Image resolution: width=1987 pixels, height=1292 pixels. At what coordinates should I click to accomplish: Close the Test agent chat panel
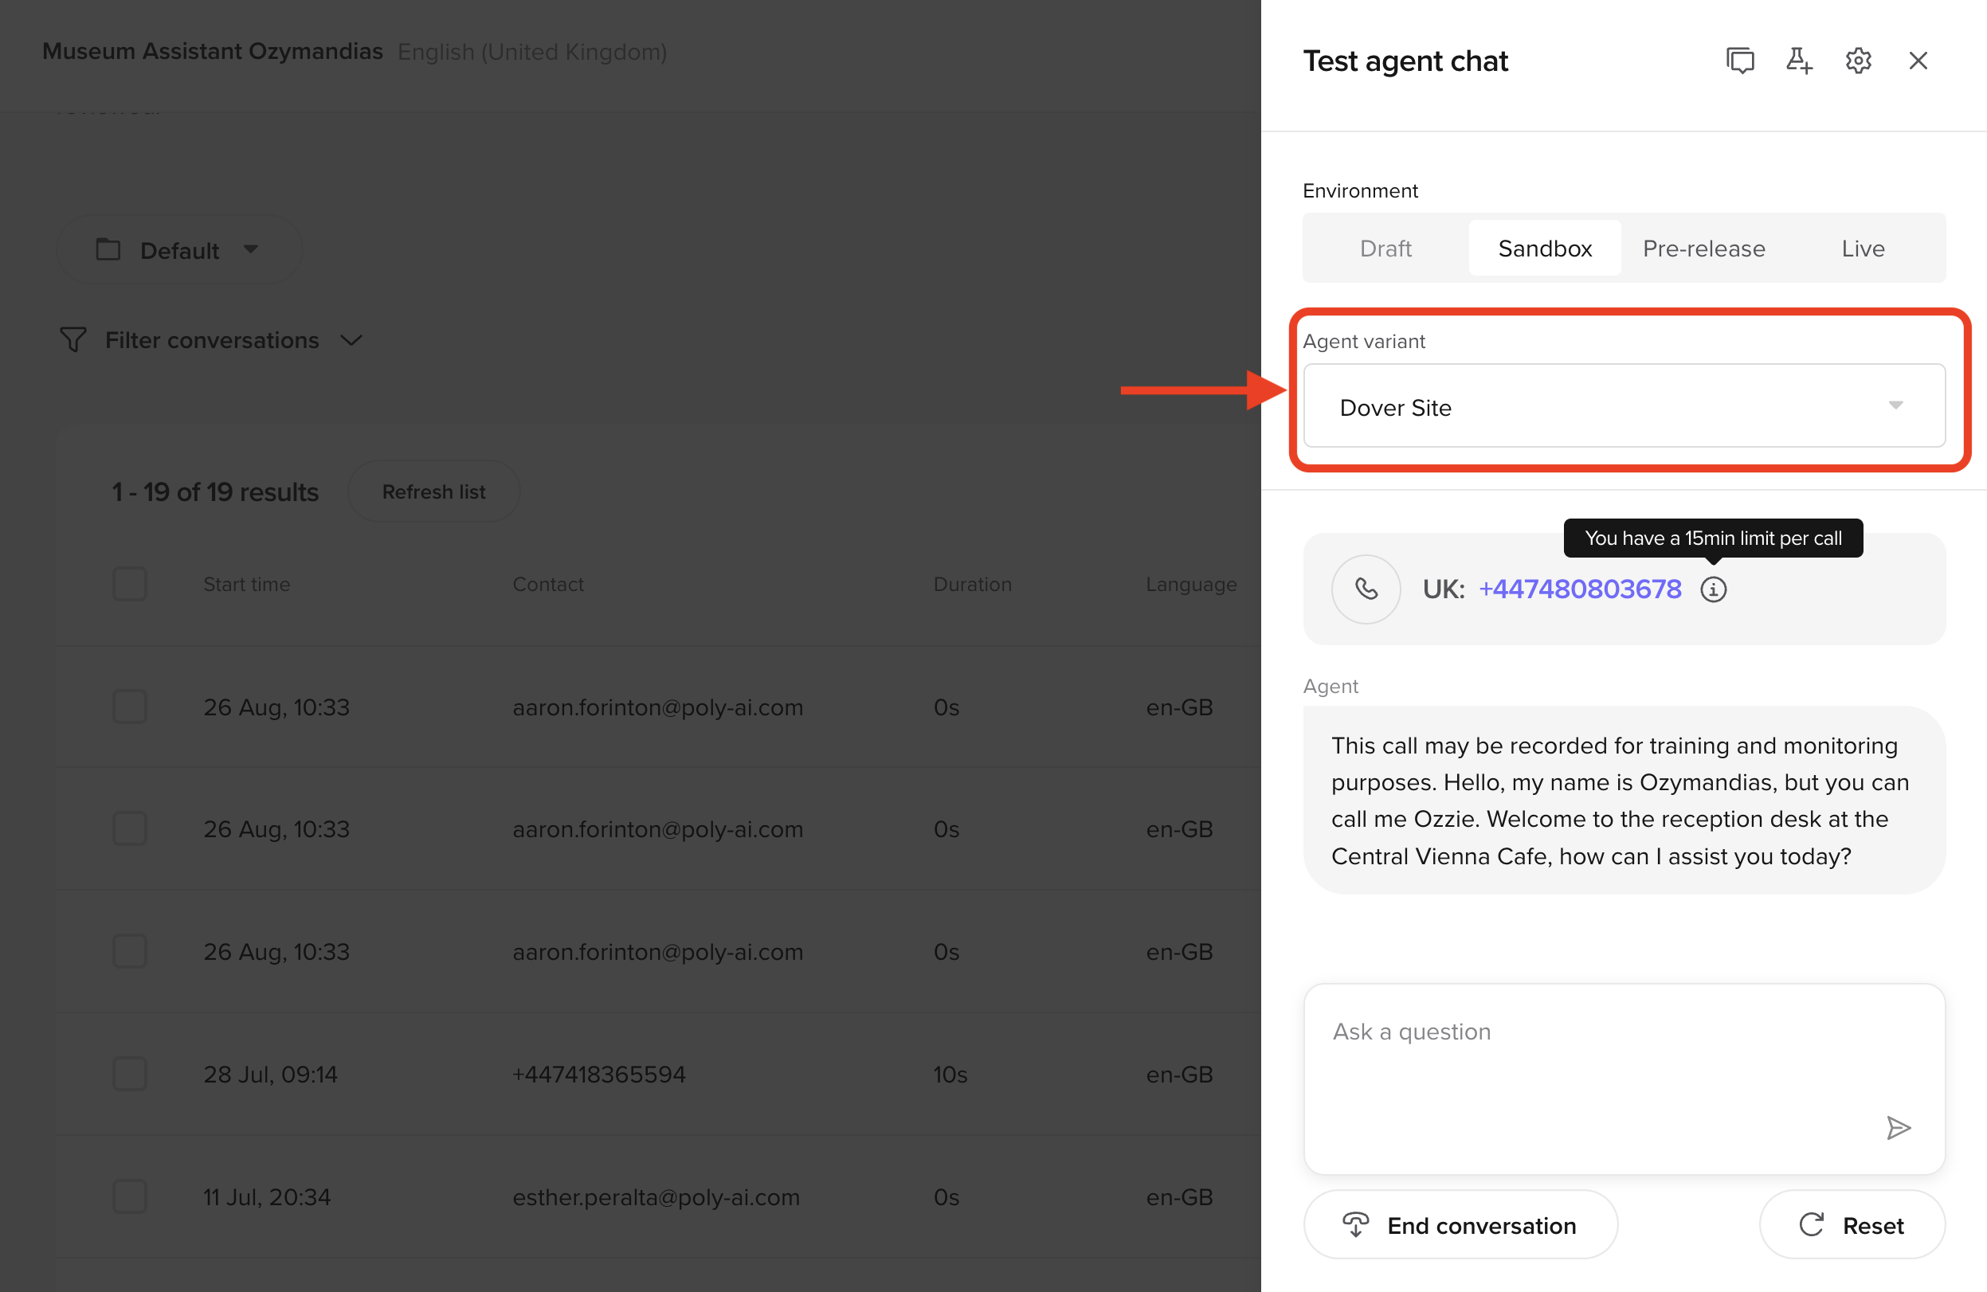coord(1918,61)
